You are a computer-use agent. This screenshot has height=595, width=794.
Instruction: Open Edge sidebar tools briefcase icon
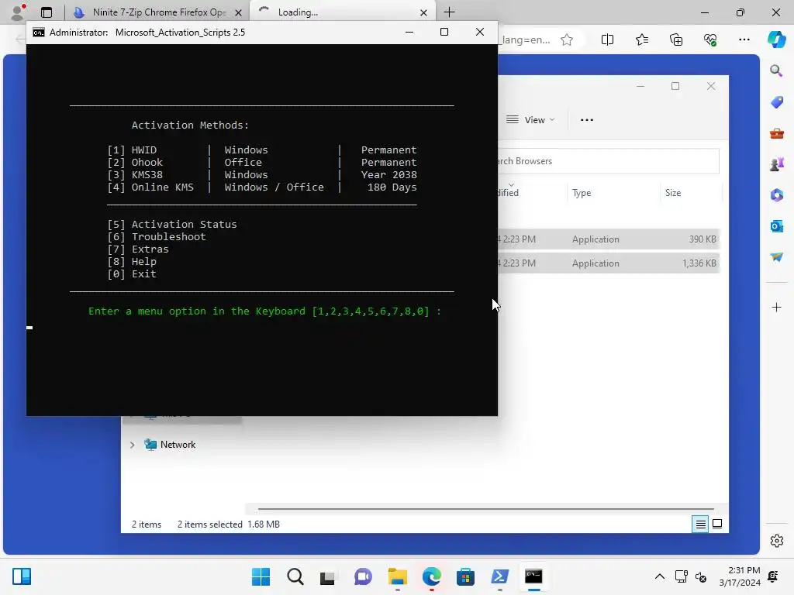pos(776,133)
